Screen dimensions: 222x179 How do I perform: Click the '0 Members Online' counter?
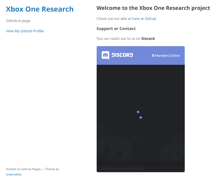pos(166,55)
